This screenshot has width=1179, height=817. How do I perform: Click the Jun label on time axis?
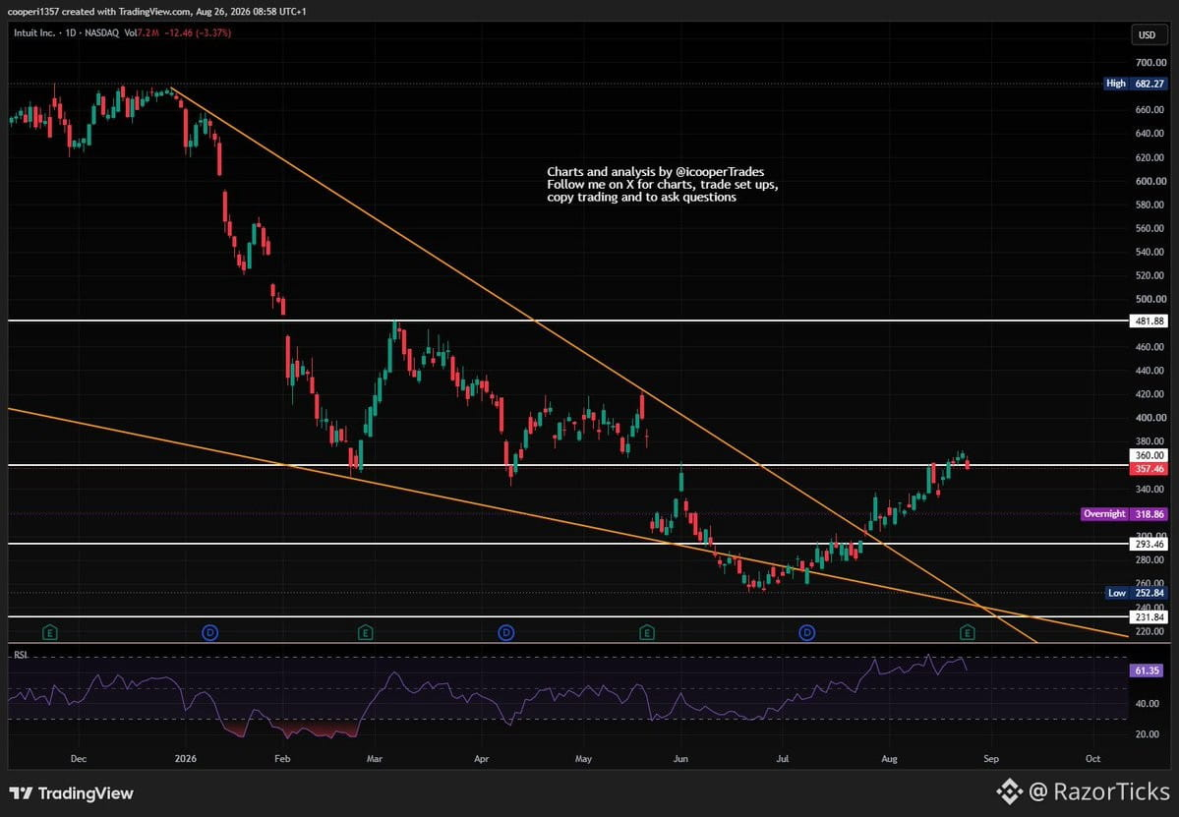click(680, 758)
